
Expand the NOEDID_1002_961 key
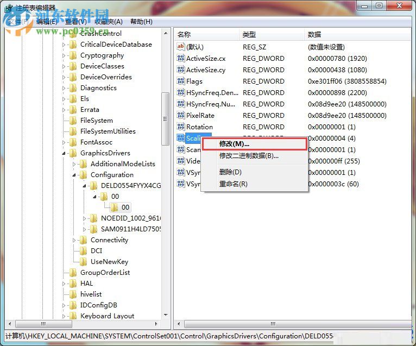point(84,219)
